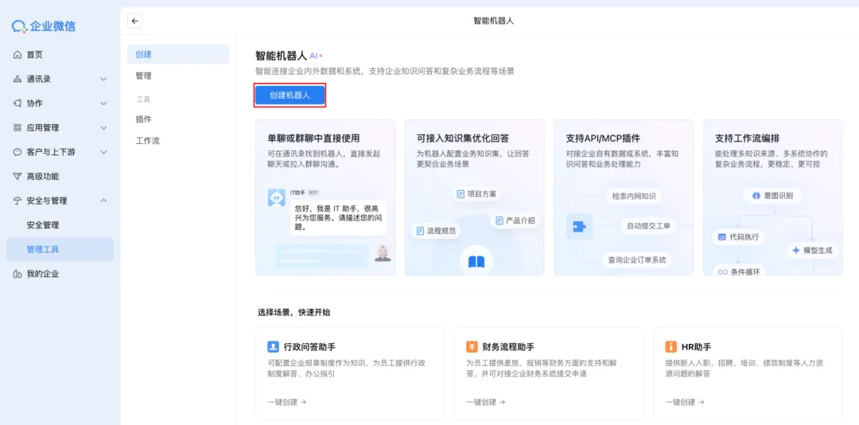
Task: Open 安全管理 submenu item
Action: coord(60,225)
